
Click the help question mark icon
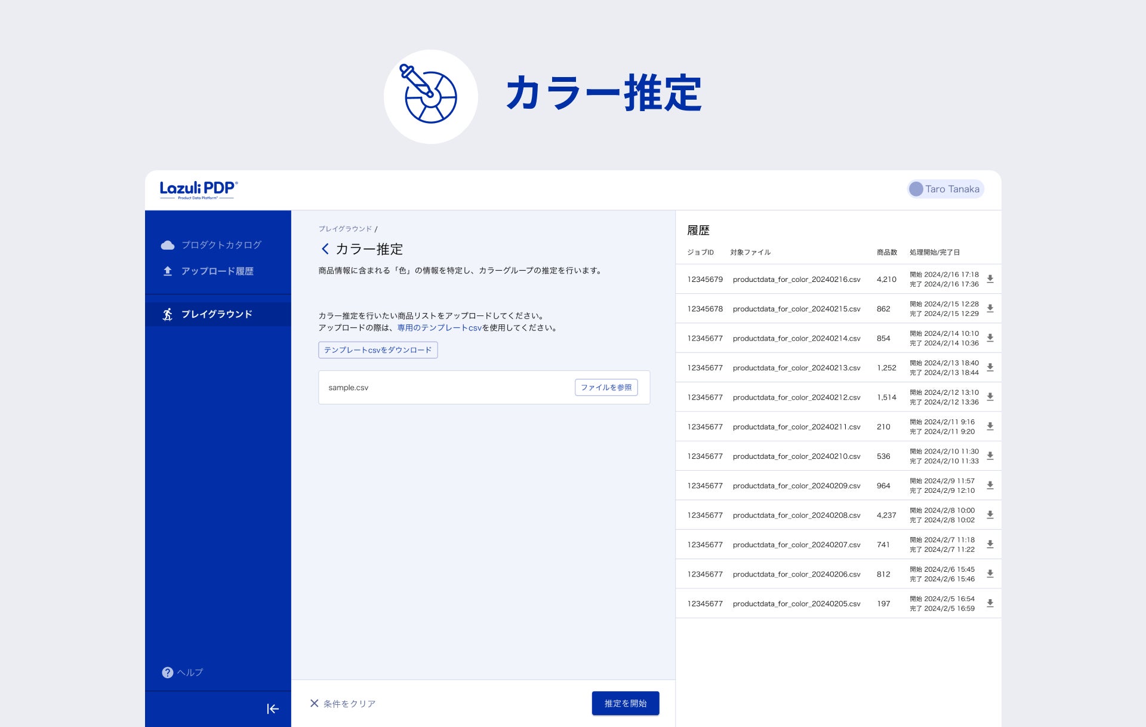pos(168,673)
